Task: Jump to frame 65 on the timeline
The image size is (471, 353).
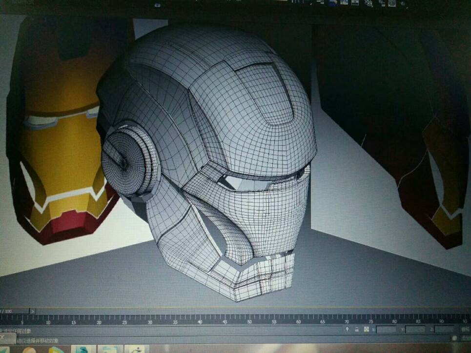Action: pos(322,322)
